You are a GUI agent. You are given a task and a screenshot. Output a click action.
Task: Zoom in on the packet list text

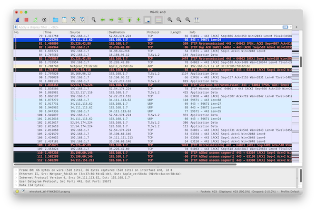171,19
